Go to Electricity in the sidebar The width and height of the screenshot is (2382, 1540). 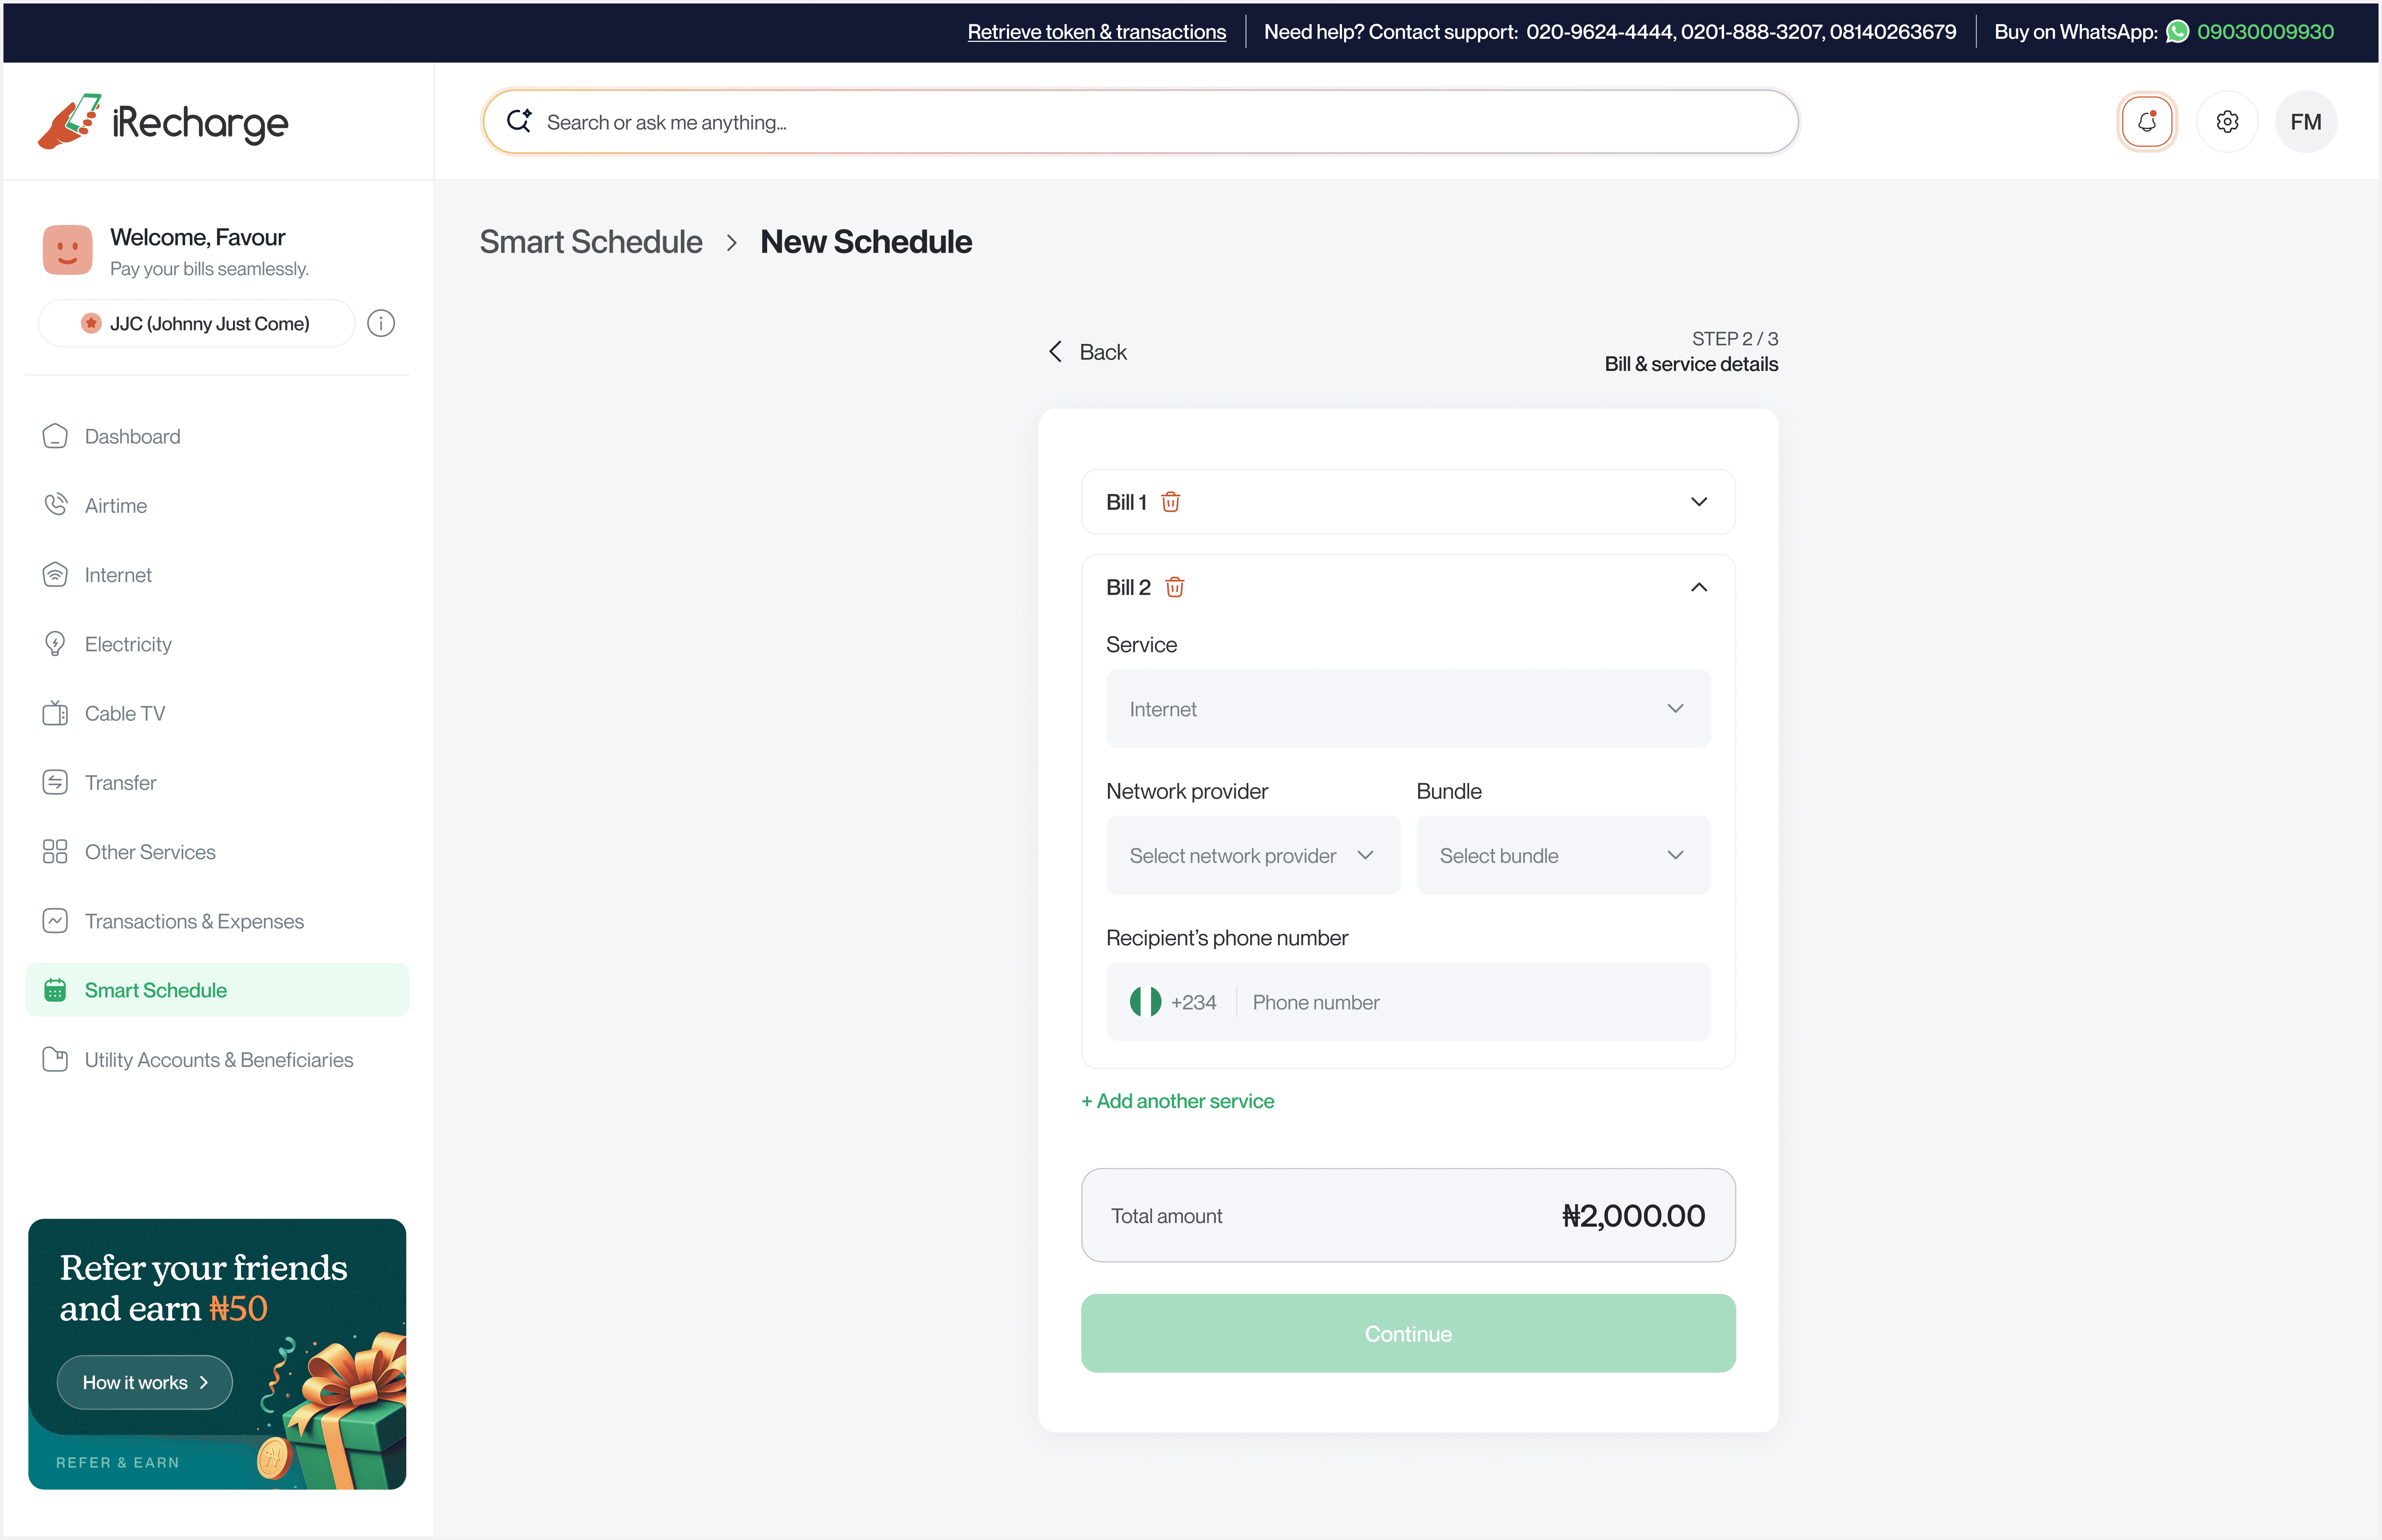click(x=128, y=644)
